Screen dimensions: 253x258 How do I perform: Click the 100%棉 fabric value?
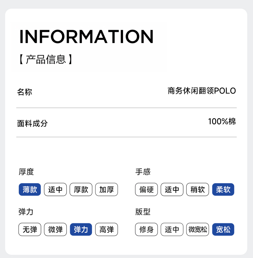222,122
